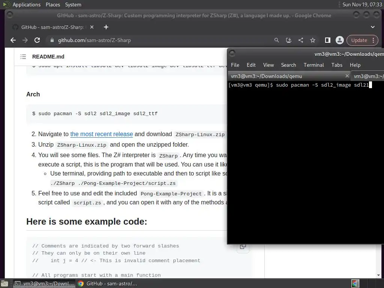This screenshot has width=384, height=288.
Task: Open the Terminal menu
Action: [314, 65]
